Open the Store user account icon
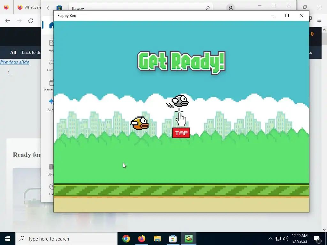Image resolution: width=327 pixels, height=245 pixels. tap(231, 8)
